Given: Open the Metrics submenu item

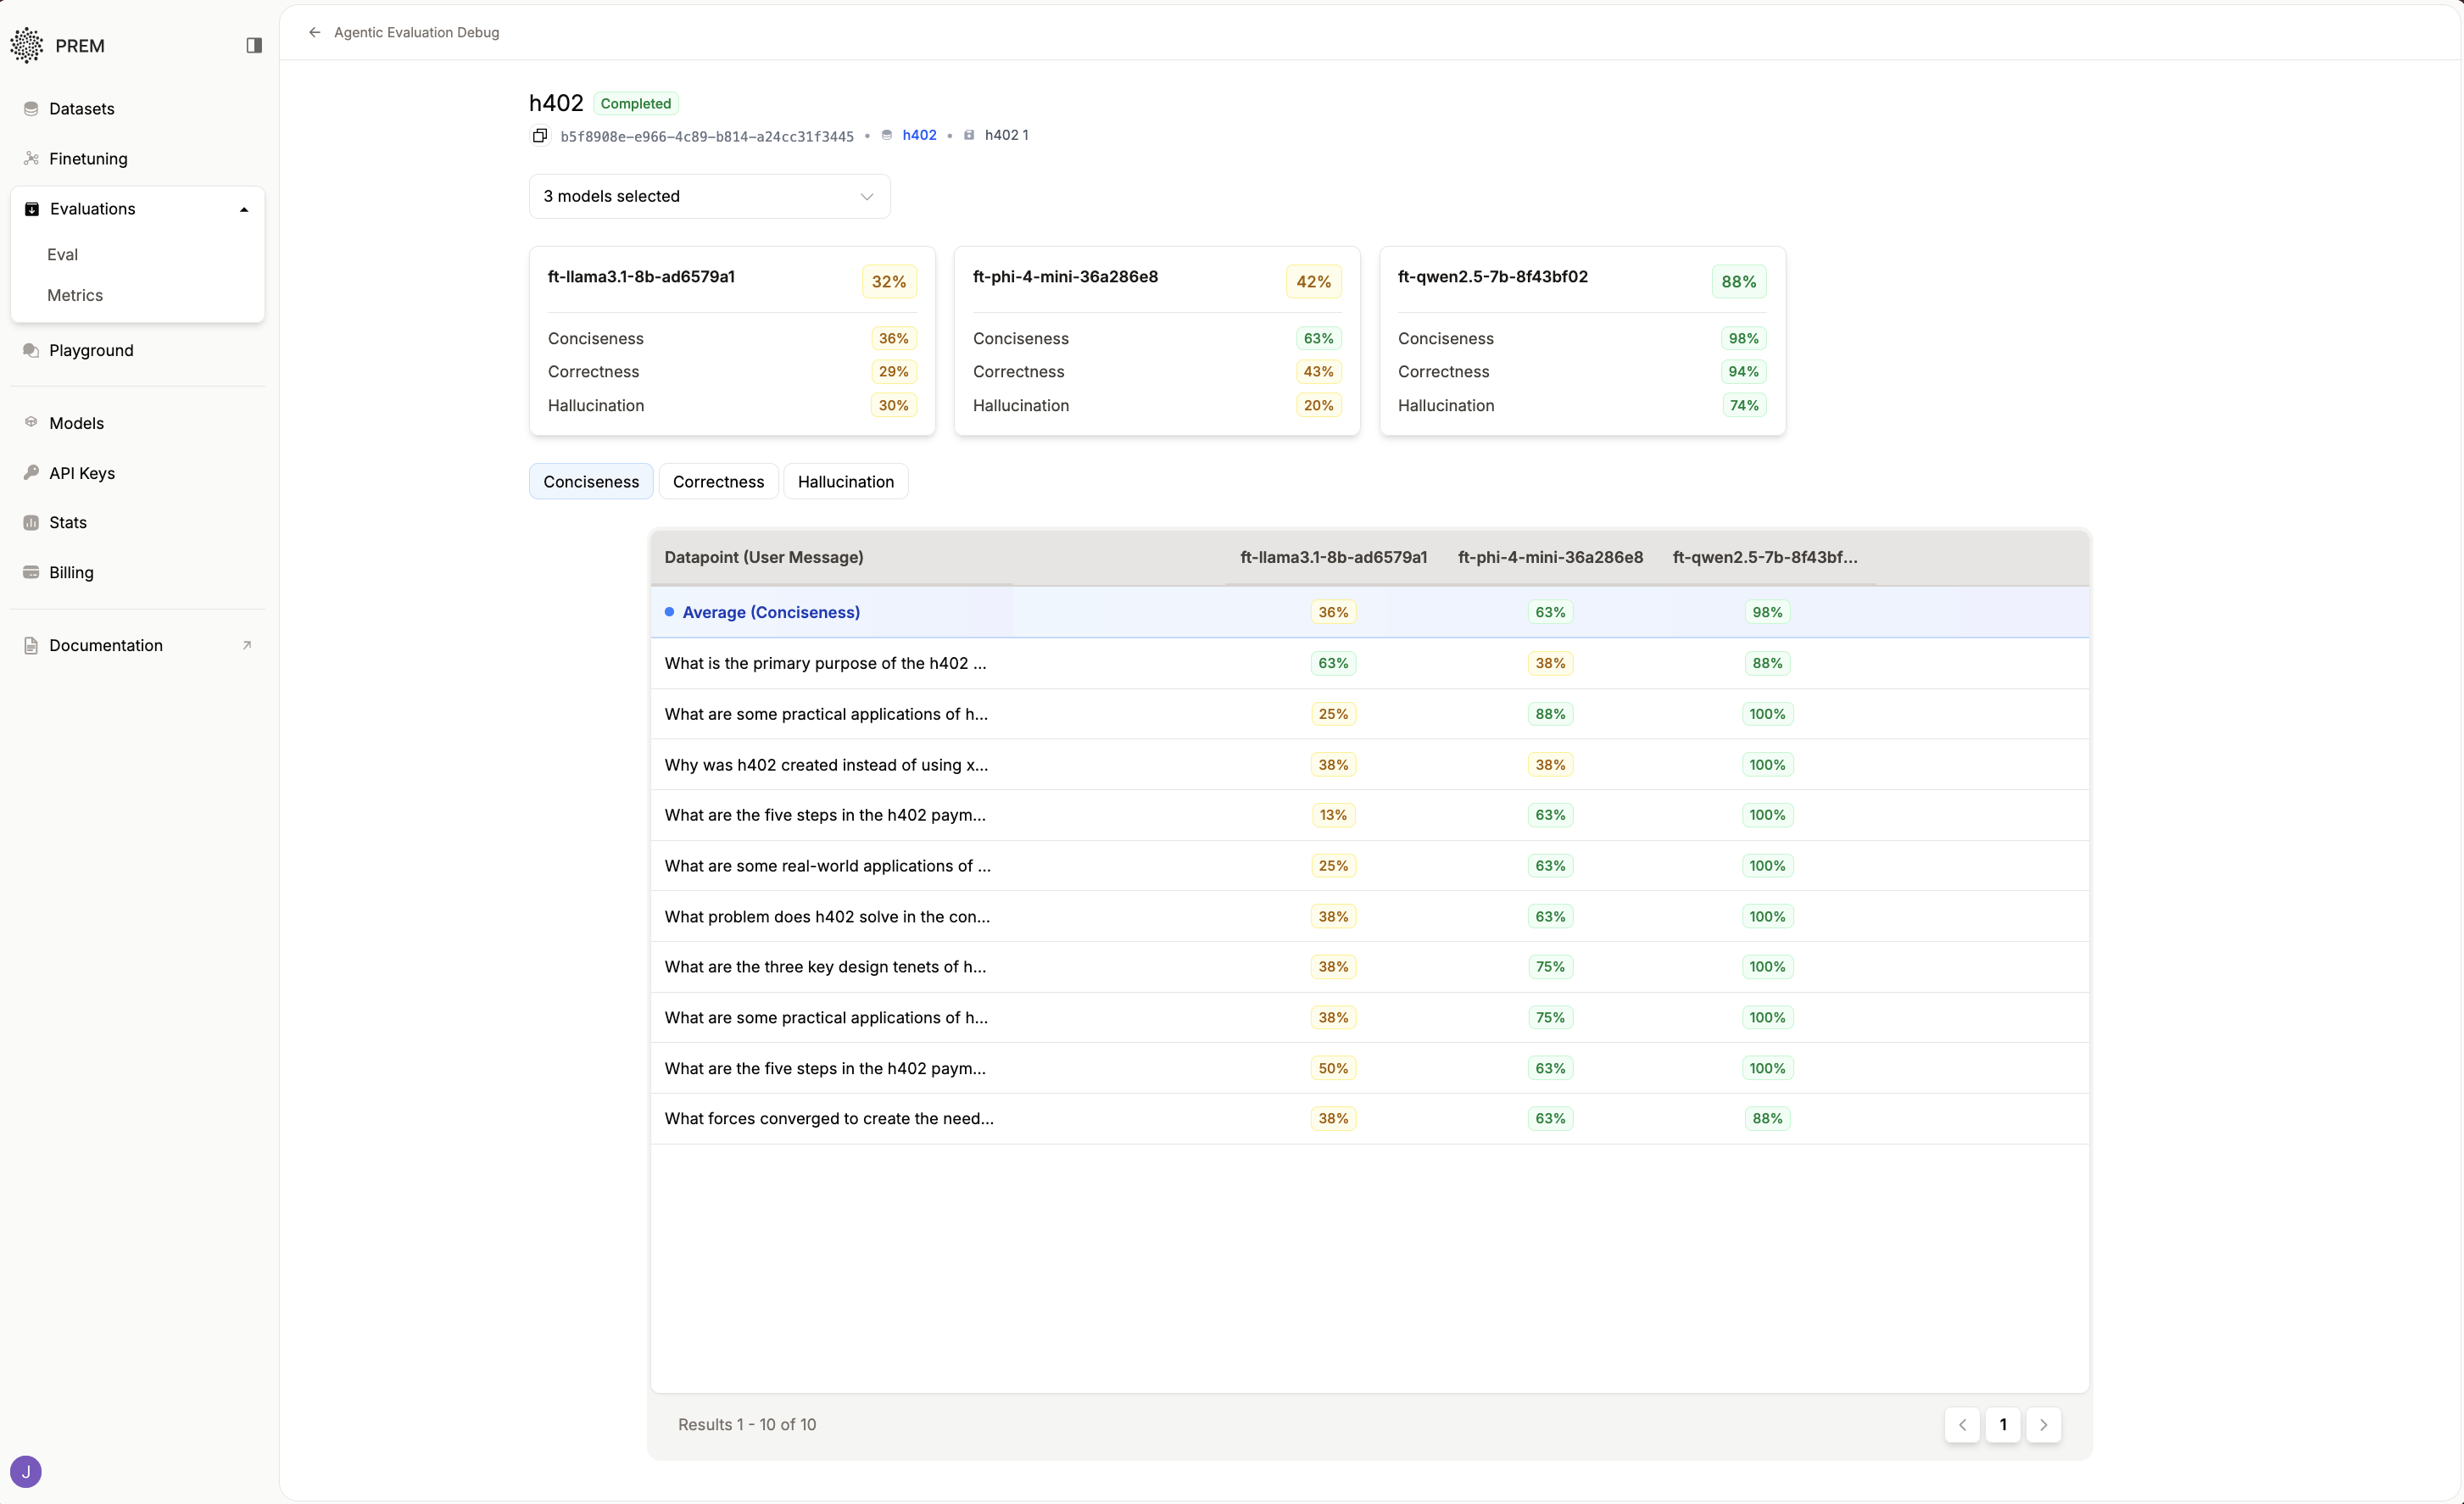Looking at the screenshot, I should 75,295.
